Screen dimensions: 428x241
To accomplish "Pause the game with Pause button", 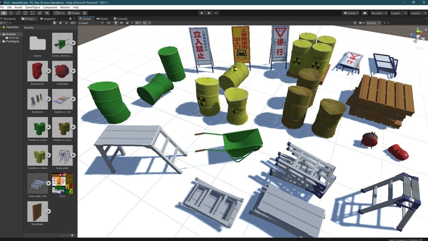I will click(x=209, y=13).
